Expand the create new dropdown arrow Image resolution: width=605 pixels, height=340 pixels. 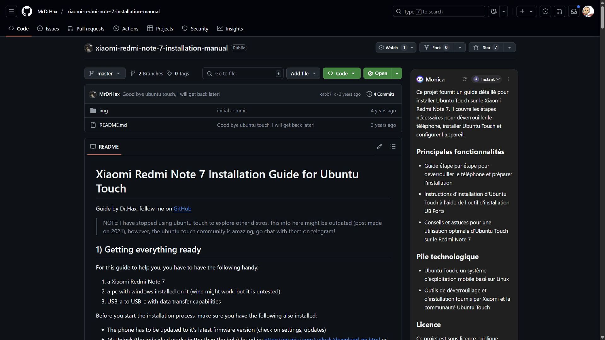coord(531,12)
